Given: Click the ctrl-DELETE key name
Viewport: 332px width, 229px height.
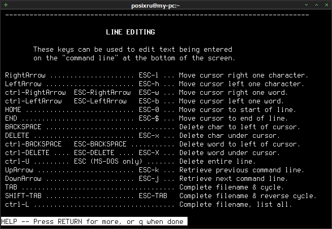Looking at the screenshot, I should tap(27, 152).
